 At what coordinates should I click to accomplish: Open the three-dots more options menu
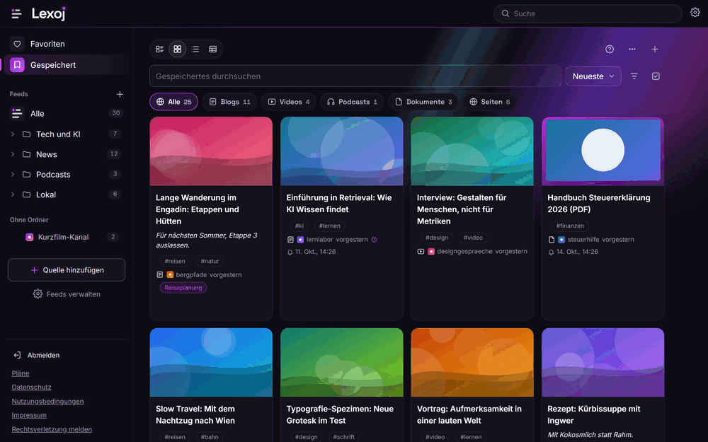632,50
